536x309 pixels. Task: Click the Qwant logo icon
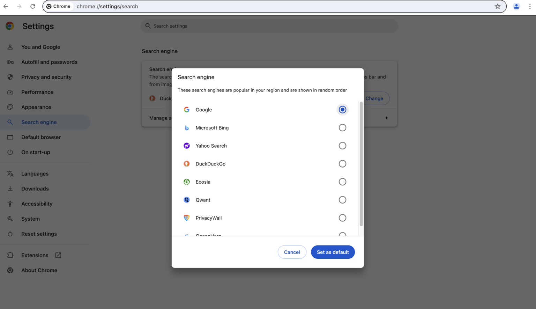coord(187,200)
